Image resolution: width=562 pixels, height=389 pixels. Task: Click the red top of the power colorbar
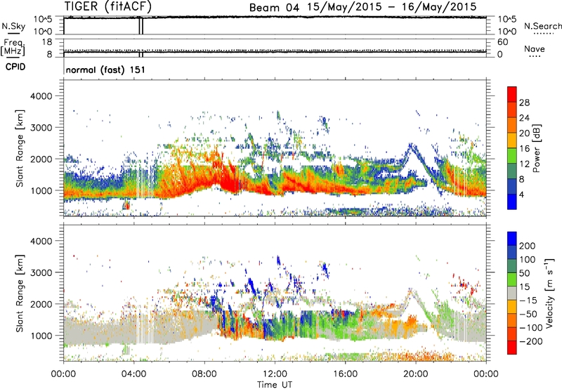(512, 94)
